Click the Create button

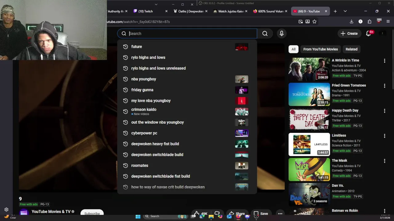coord(349,33)
